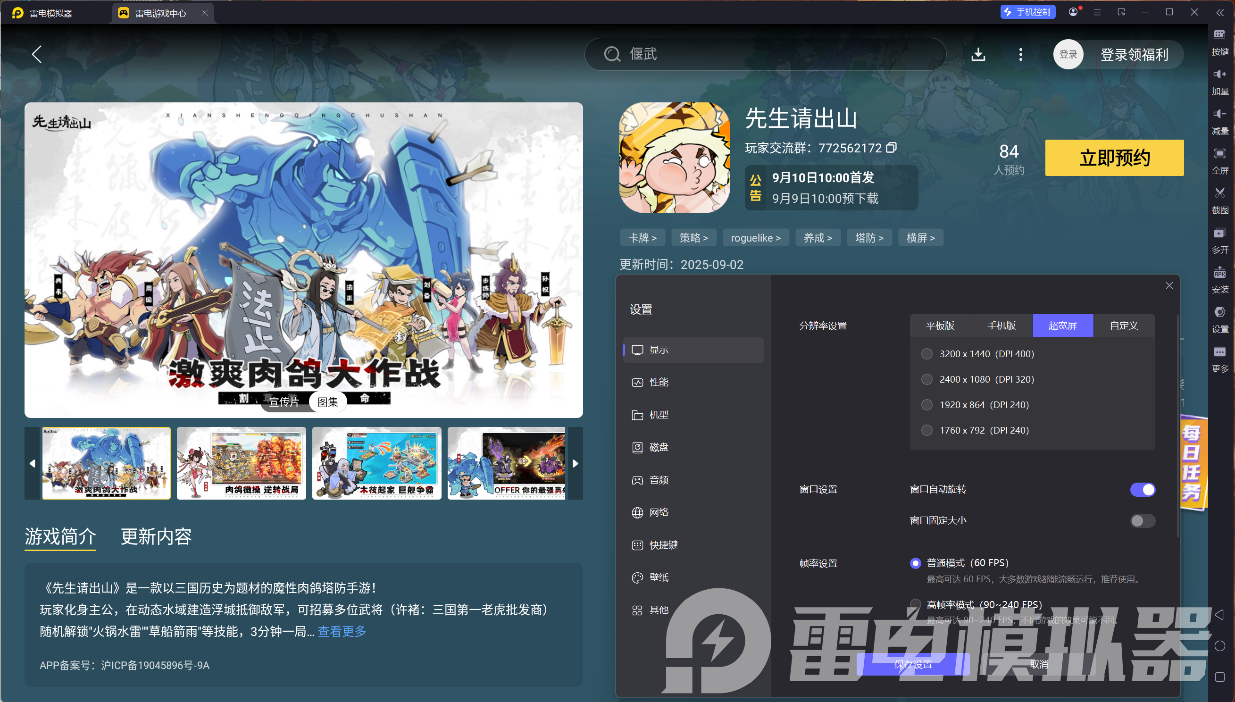Image resolution: width=1235 pixels, height=702 pixels.
Task: Show previous screenshots with left carousel arrow
Action: coord(32,463)
